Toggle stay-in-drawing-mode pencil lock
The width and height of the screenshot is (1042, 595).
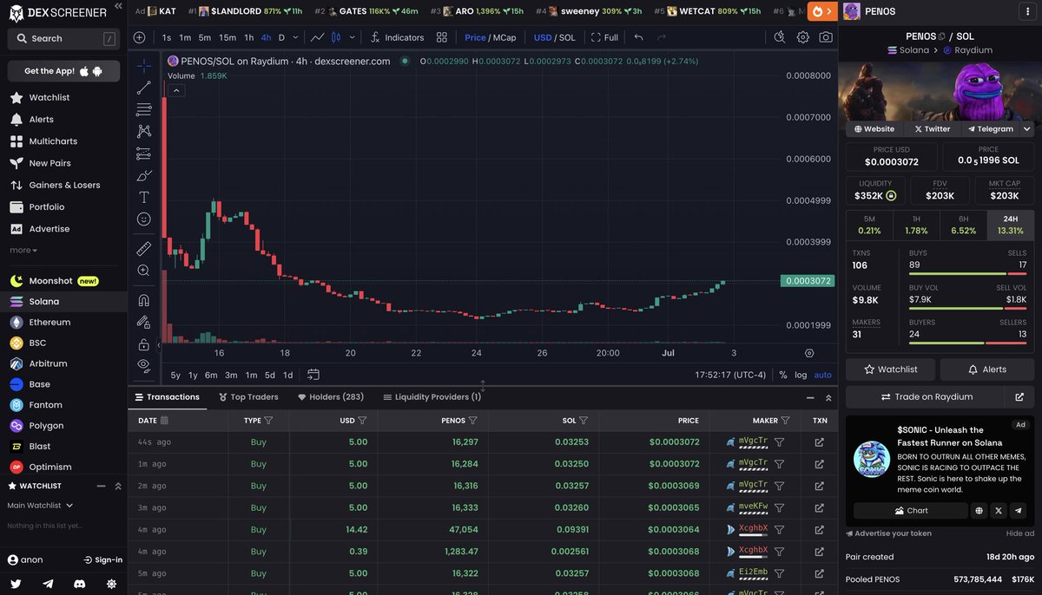pyautogui.click(x=144, y=322)
